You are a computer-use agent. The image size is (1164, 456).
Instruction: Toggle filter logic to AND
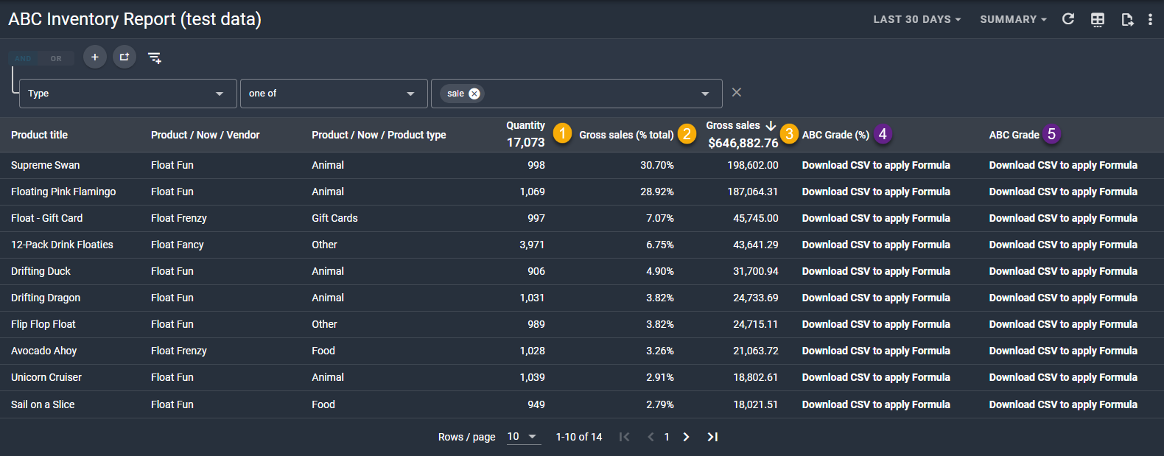[x=24, y=58]
